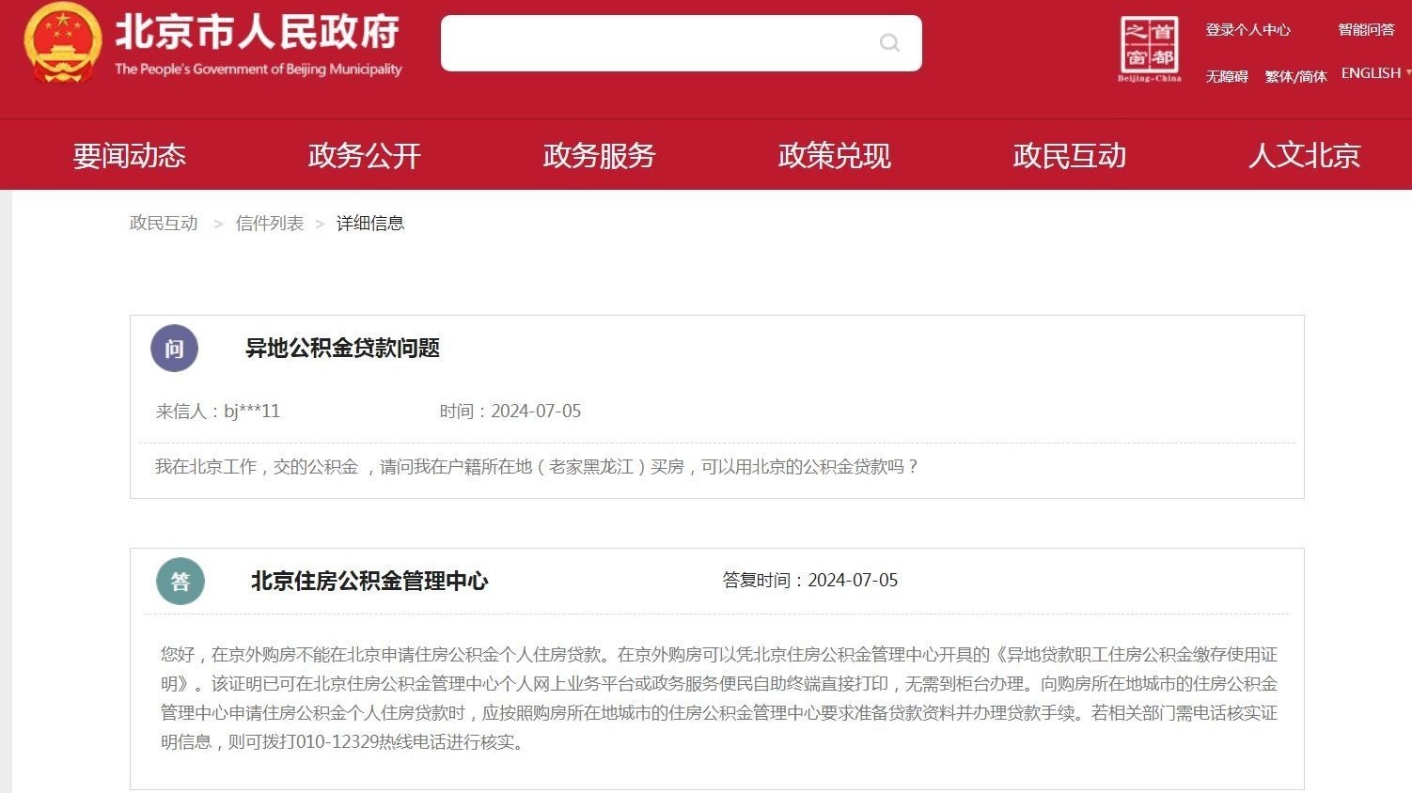Toggle 繁体/简体 traditional-simplified Chinese switch

coord(1294,76)
